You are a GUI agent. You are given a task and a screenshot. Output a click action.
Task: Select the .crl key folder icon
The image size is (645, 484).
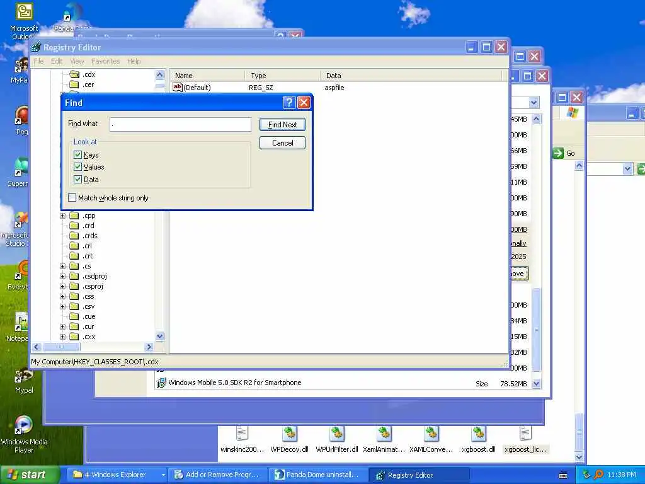(74, 246)
